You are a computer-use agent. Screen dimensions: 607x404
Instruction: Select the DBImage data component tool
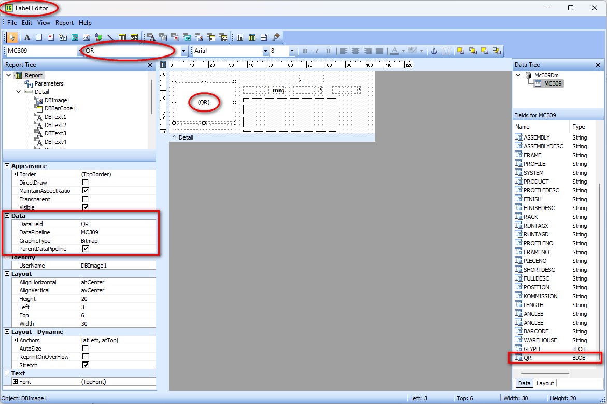pyautogui.click(x=200, y=37)
